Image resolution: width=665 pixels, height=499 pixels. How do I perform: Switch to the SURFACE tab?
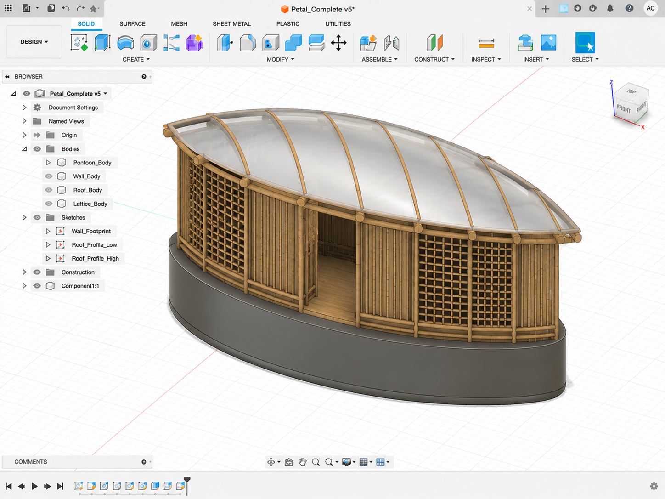(132, 24)
